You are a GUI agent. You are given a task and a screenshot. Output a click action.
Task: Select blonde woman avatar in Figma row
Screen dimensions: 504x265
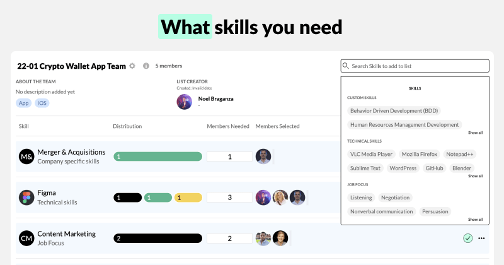coord(280,197)
